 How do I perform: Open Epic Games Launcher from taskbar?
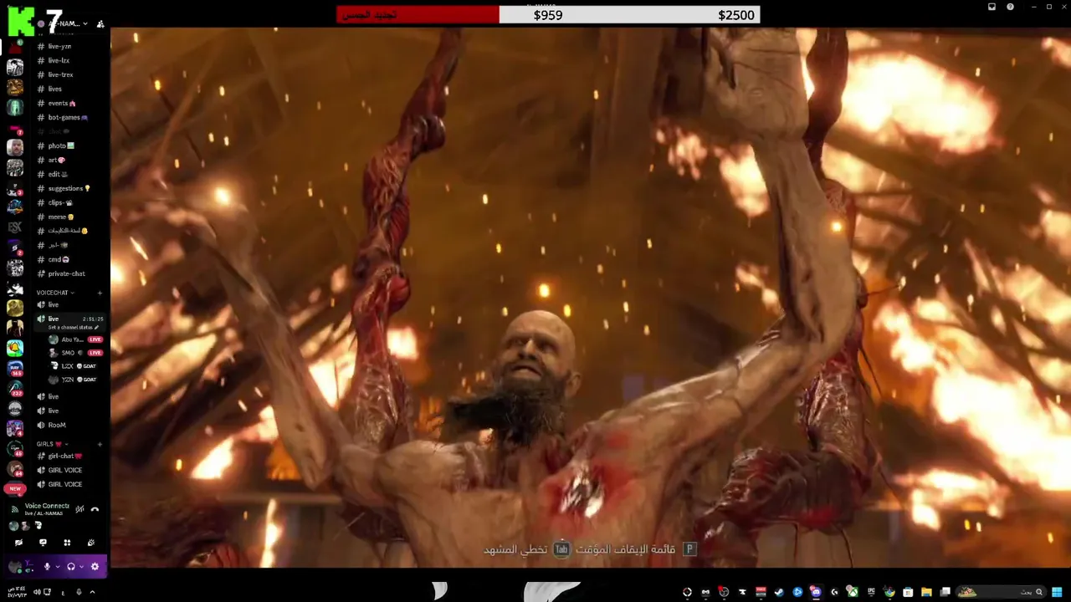pyautogui.click(x=871, y=592)
